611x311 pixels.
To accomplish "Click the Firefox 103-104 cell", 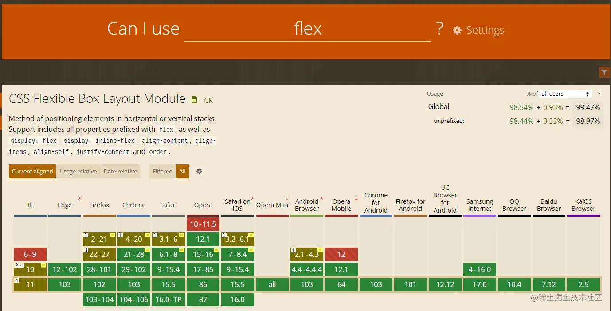I will (99, 299).
